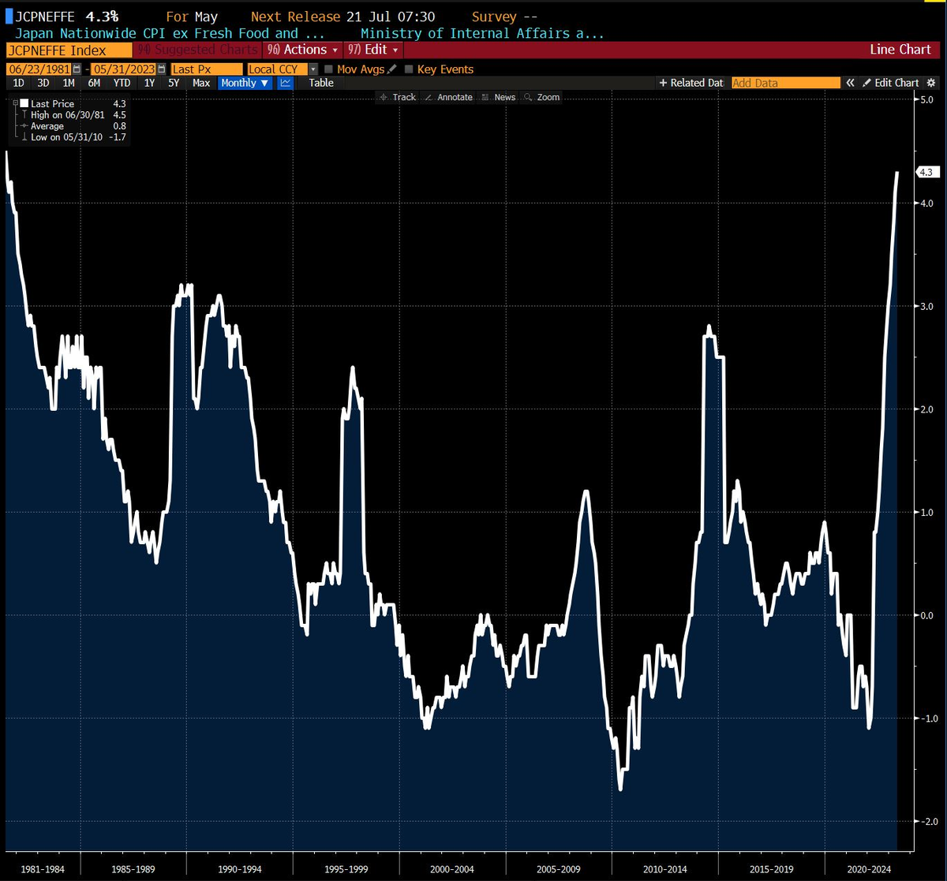Screen dimensions: 947x881
Task: Expand the Monthly periodicity dropdown
Action: (245, 83)
